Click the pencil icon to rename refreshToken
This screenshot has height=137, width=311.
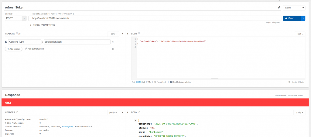point(279,8)
